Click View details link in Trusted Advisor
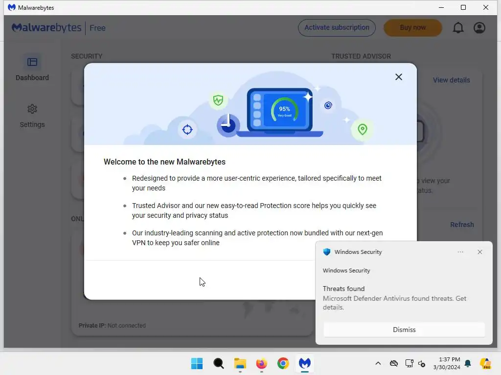The height and width of the screenshot is (375, 501). click(452, 80)
